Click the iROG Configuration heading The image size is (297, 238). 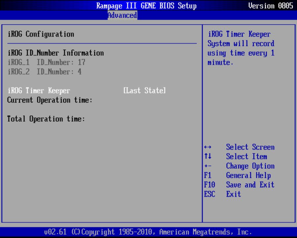click(x=41, y=34)
